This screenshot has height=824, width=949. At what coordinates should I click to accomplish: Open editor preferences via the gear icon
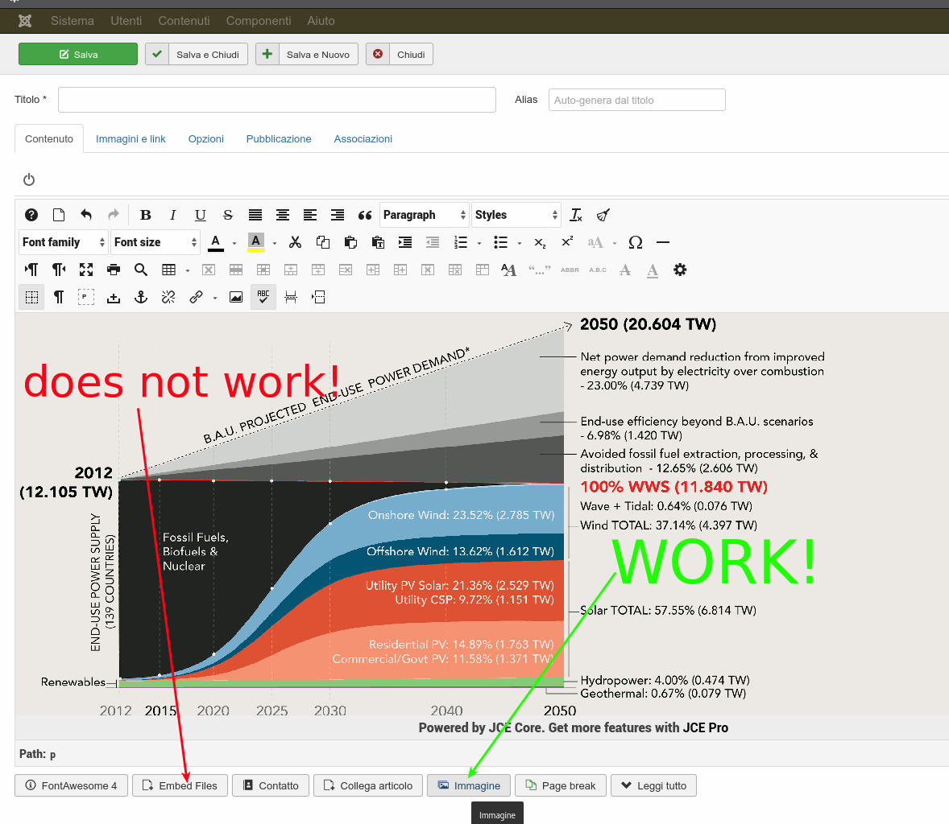[681, 270]
